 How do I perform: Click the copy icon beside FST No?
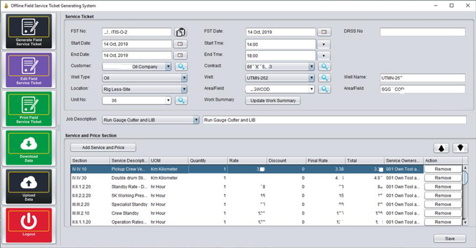click(180, 32)
